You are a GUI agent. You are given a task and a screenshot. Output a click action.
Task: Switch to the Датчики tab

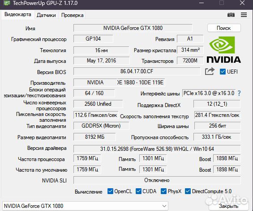[x=46, y=15]
